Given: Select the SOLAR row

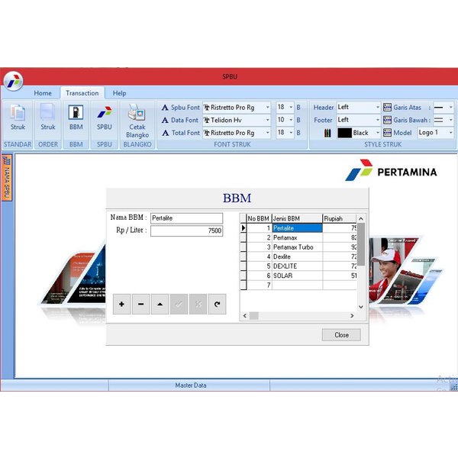Looking at the screenshot, I should coord(297,276).
